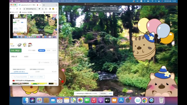Screen dimensions: 187x105
Task: Open the Chrome profile avatar icon
Action: [53, 9]
